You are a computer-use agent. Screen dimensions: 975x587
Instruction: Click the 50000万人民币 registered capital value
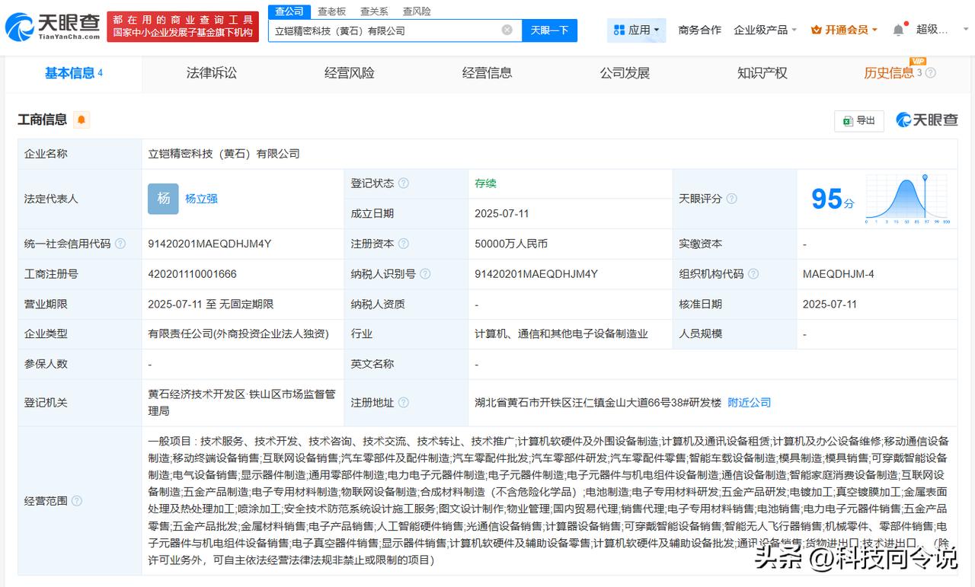point(510,244)
